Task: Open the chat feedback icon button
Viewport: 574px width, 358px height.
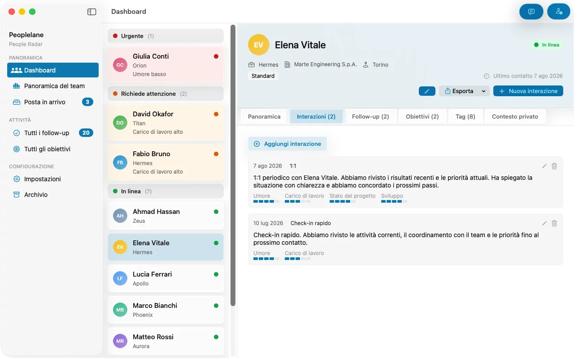Action: click(x=531, y=12)
